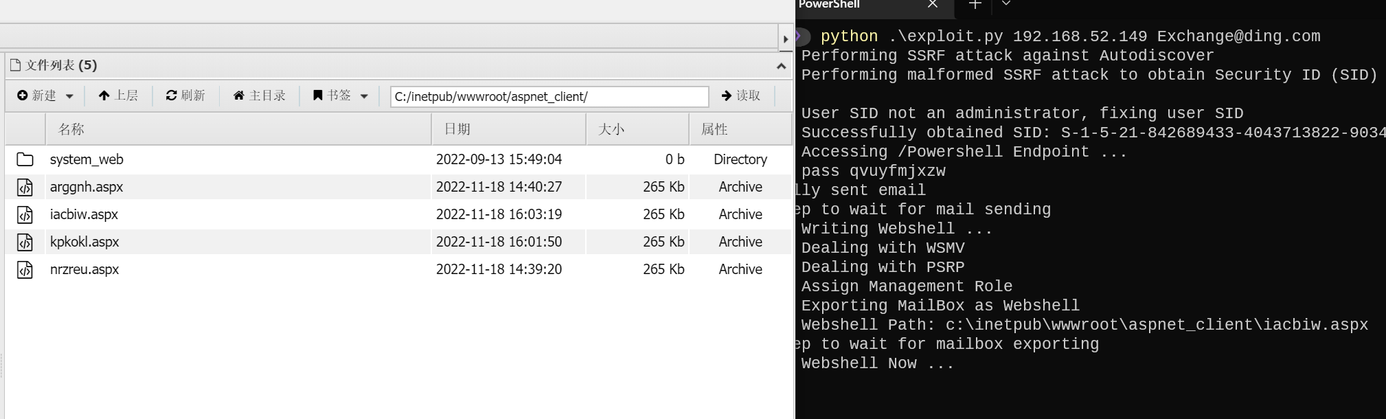The image size is (1386, 419).
Task: Close the PowerShell tab
Action: 932,4
